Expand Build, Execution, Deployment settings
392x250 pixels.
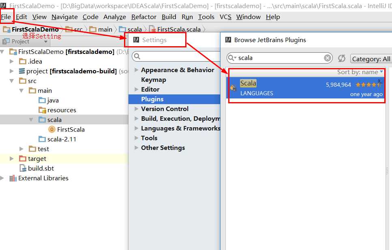136,118
